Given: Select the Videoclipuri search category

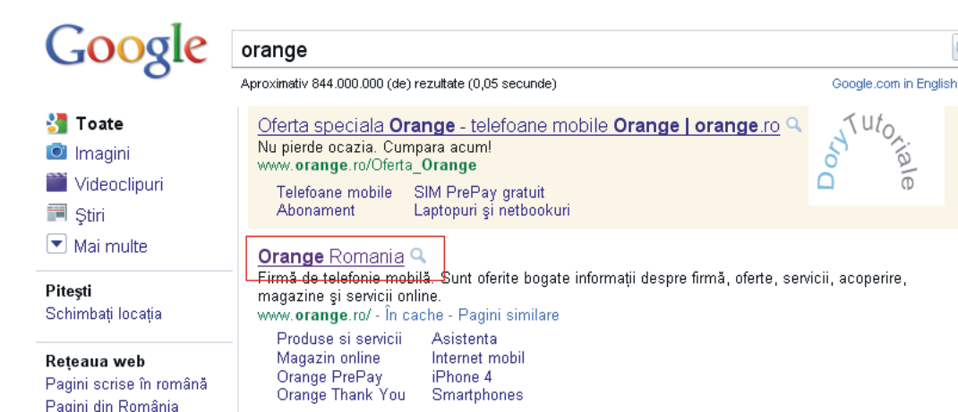Looking at the screenshot, I should click(x=118, y=184).
